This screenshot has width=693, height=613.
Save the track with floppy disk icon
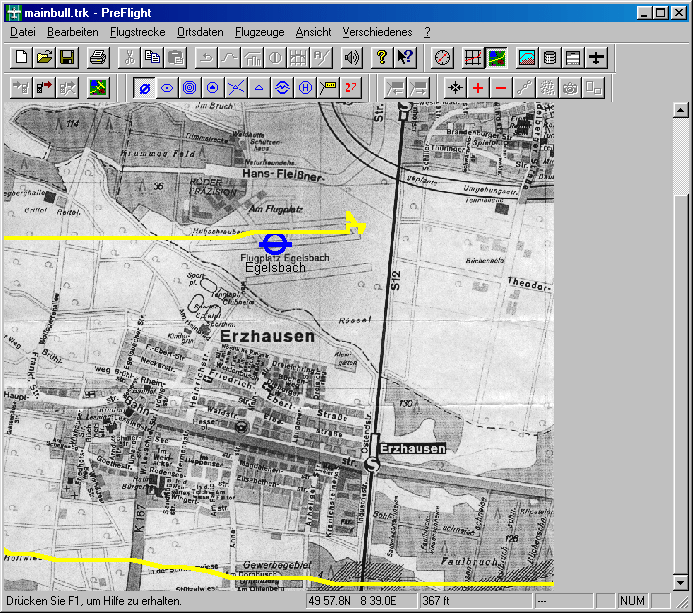[67, 57]
